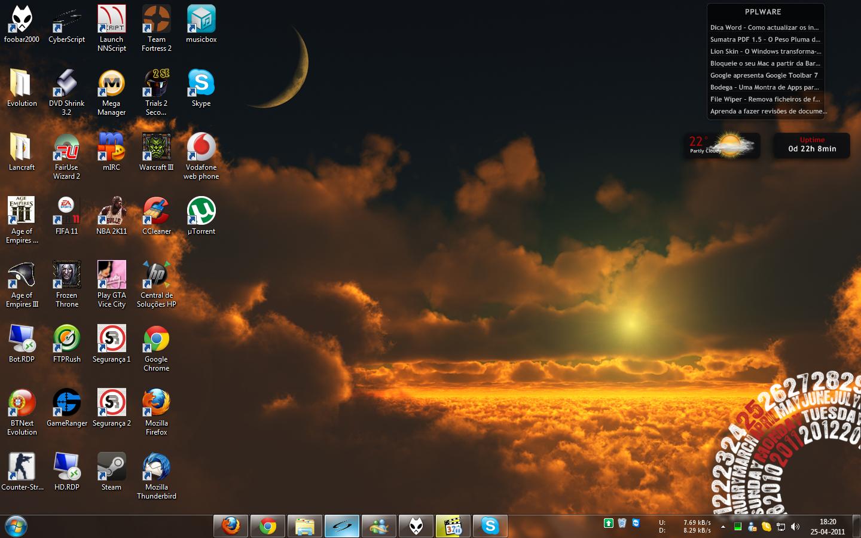This screenshot has width=861, height=538.
Task: Launch the µTorrent desktop icon
Action: tap(201, 216)
